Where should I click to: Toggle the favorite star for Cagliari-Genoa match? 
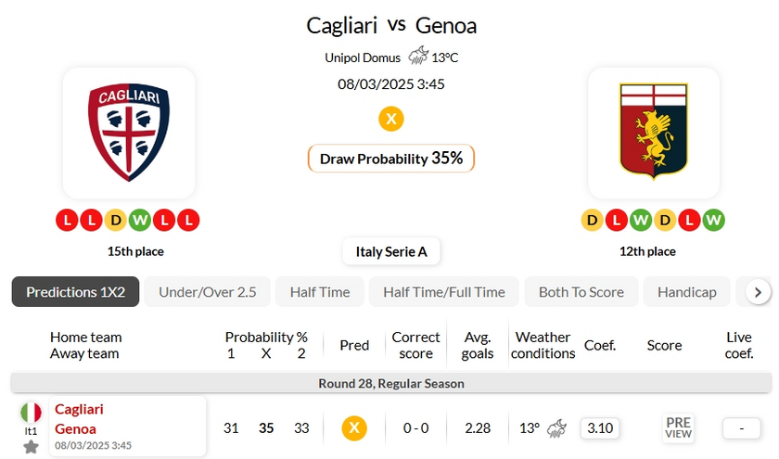[x=31, y=447]
